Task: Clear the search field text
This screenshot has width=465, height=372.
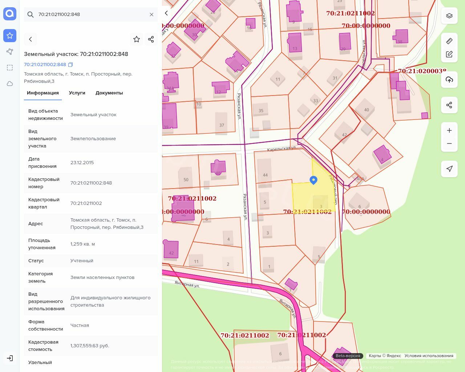Action: (151, 15)
